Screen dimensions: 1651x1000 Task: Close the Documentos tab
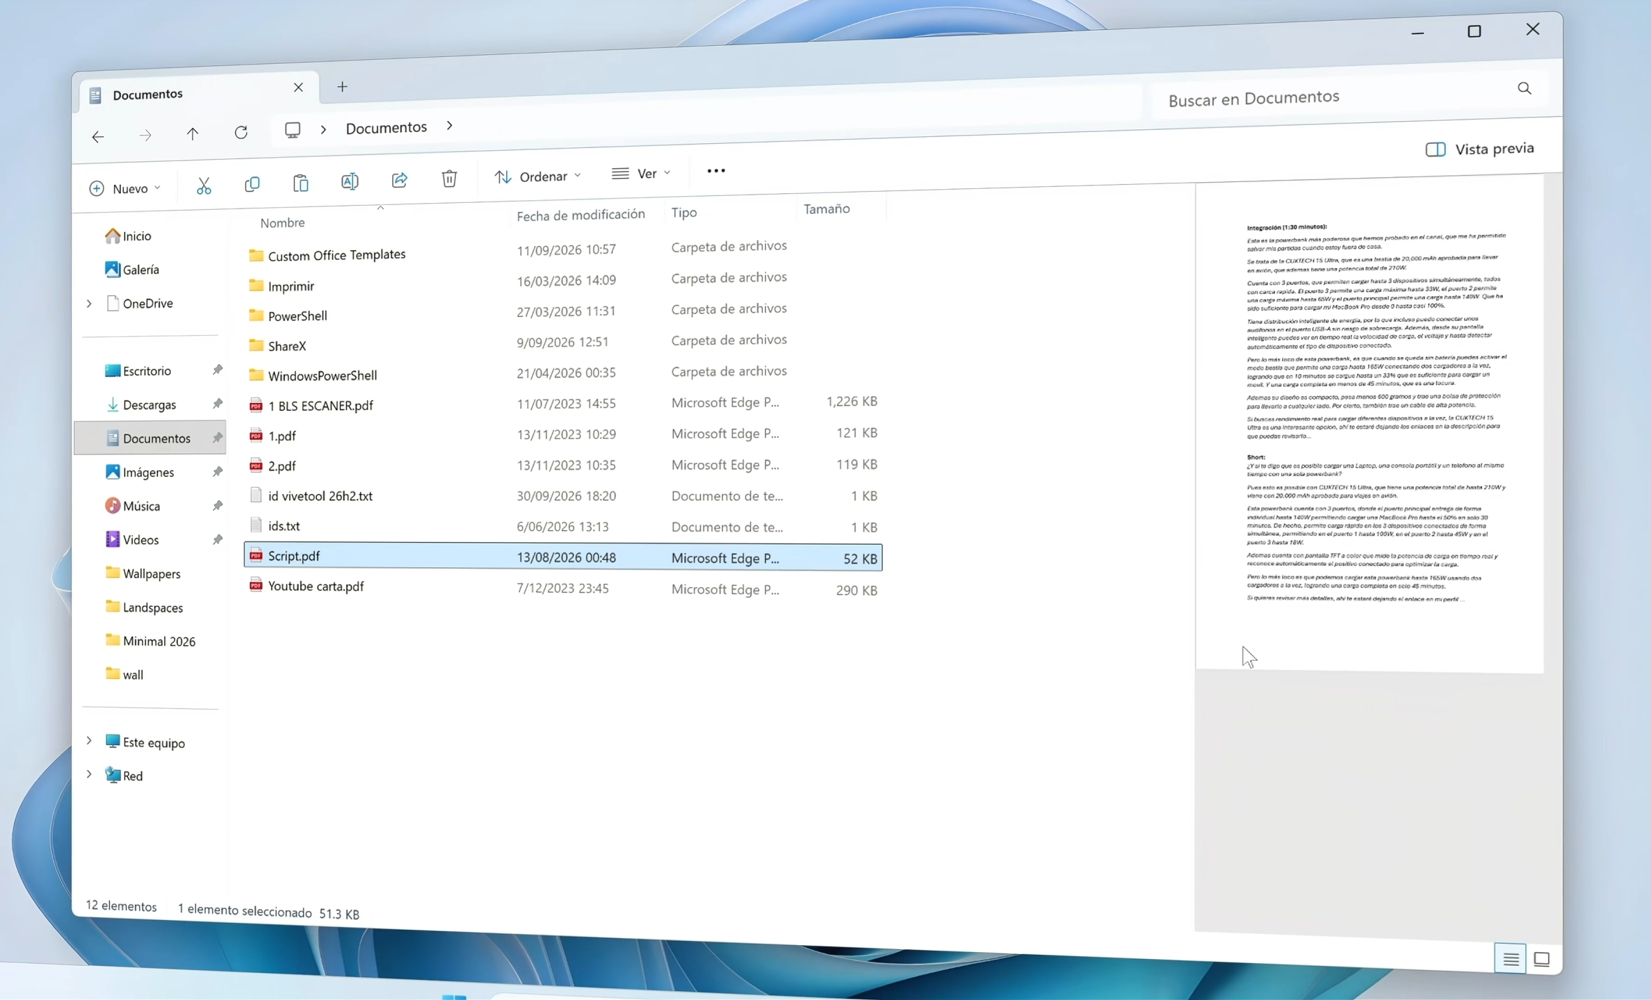pyautogui.click(x=298, y=88)
